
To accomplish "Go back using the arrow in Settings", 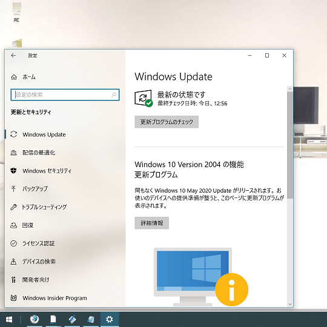I will [13, 55].
